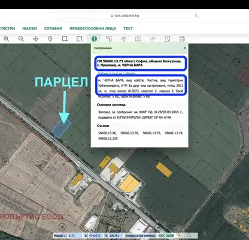249x240 pixels.
Task: Open the map layers tool
Action: pyautogui.click(x=138, y=38)
